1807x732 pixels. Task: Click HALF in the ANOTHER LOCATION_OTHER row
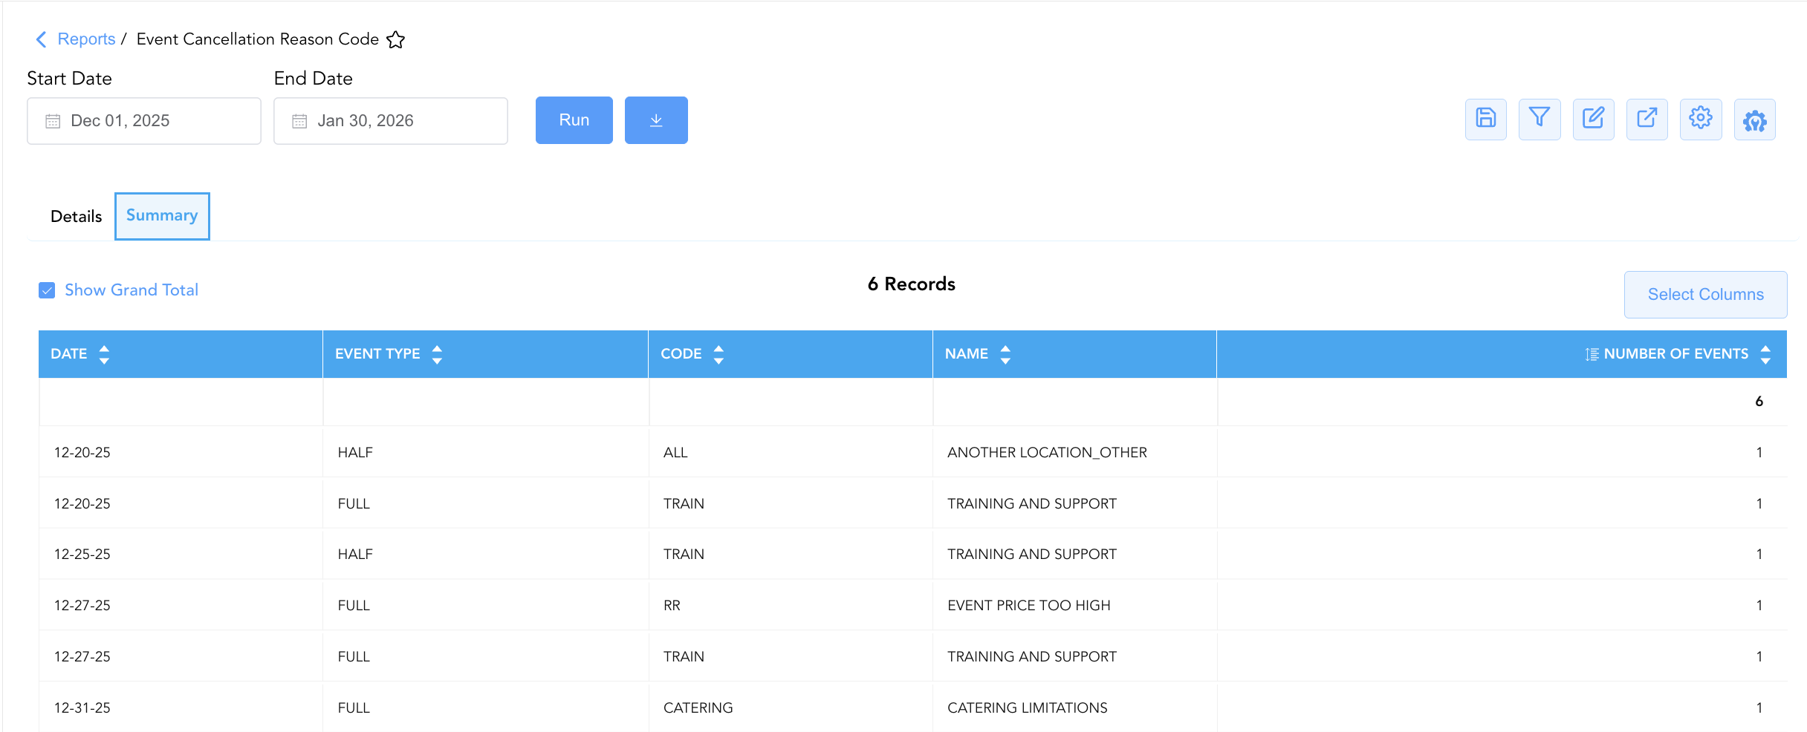[x=355, y=452]
